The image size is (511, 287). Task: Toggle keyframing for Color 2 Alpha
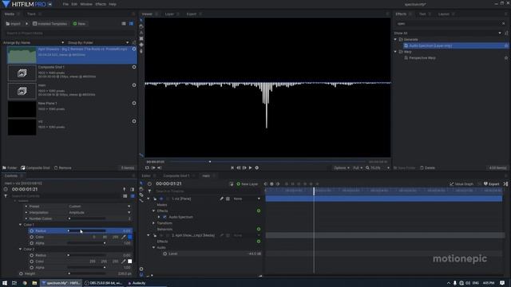pos(32,268)
